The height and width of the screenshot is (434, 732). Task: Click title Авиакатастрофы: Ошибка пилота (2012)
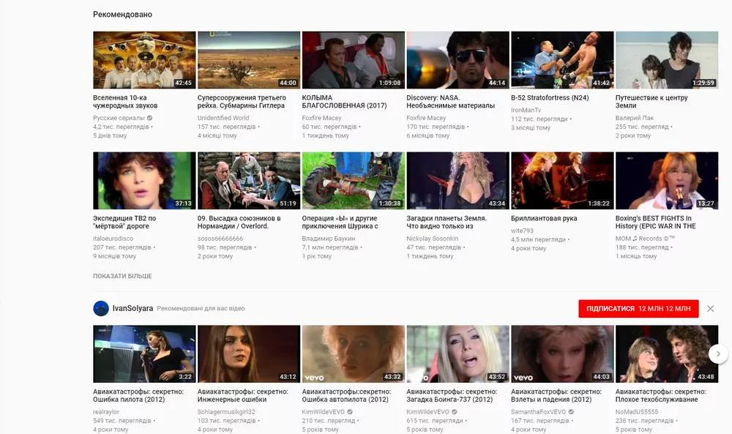[138, 396]
